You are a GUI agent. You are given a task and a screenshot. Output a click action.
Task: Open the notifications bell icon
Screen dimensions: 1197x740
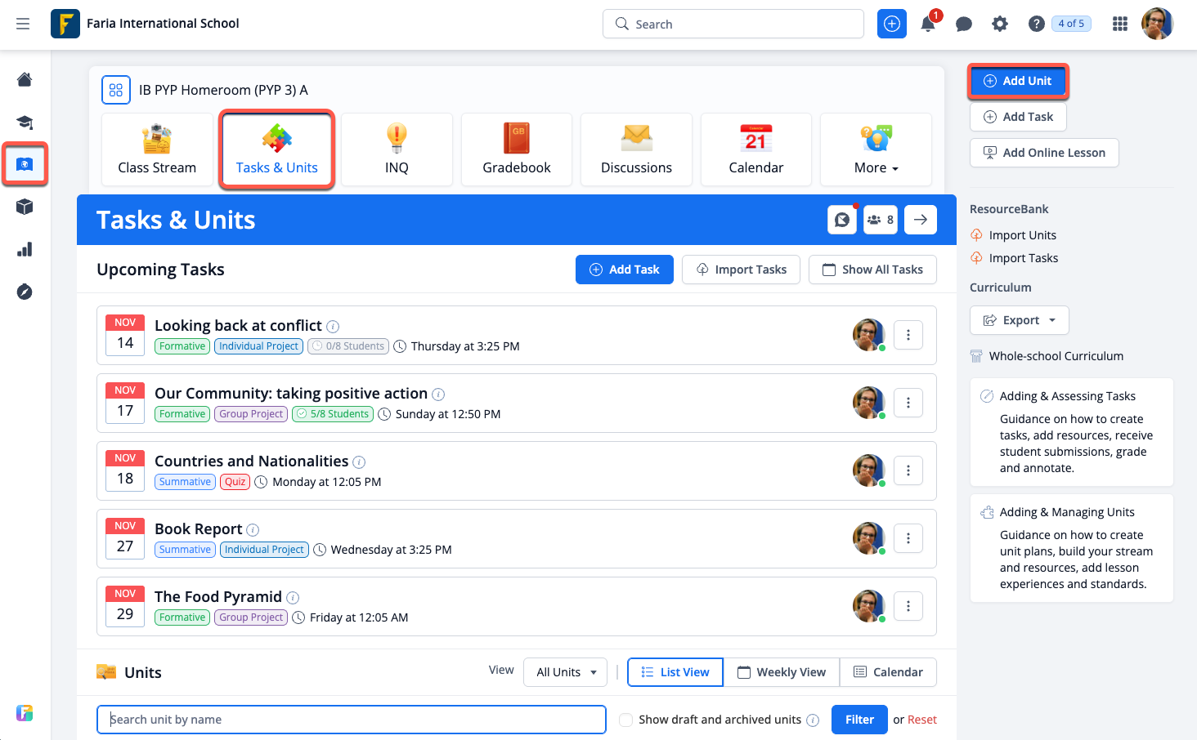[x=928, y=24]
